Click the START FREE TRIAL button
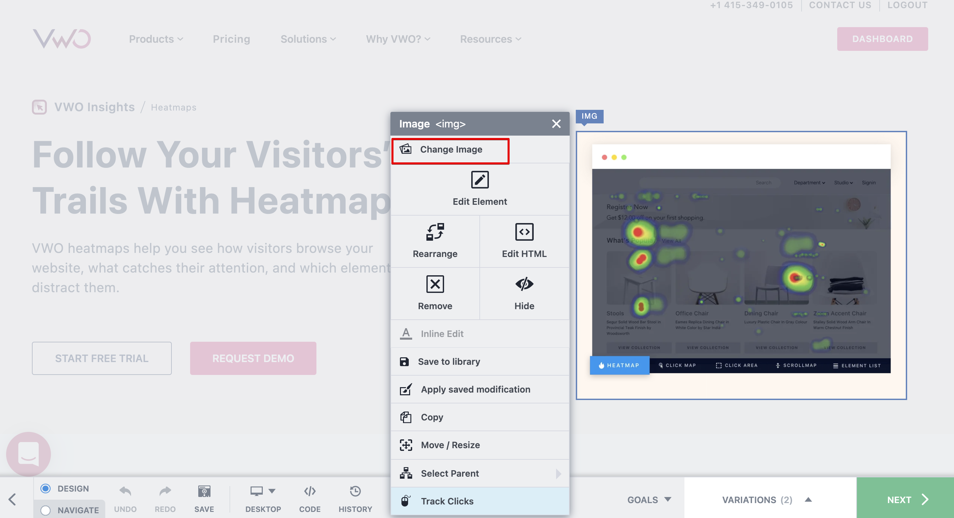Screen dimensions: 954x518 pyautogui.click(x=102, y=358)
